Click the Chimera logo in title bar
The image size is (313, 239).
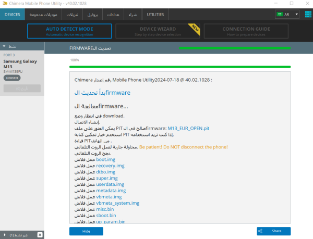[5, 4]
